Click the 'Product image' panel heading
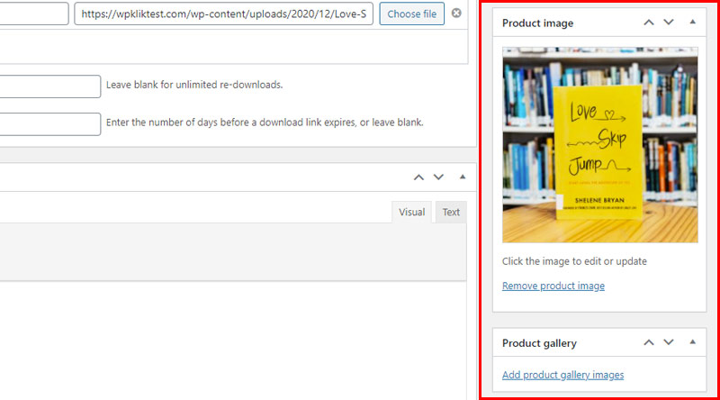The width and height of the screenshot is (720, 400). (537, 23)
